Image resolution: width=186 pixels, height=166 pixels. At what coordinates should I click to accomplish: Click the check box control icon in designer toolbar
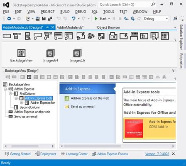click(118, 77)
